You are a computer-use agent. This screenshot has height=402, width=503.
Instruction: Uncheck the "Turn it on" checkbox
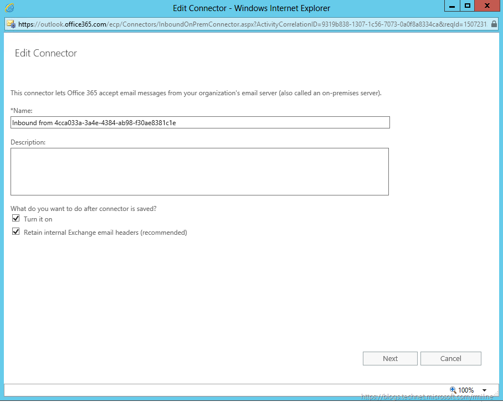pos(16,219)
